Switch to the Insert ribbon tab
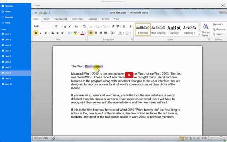 pyautogui.click(x=47, y=19)
